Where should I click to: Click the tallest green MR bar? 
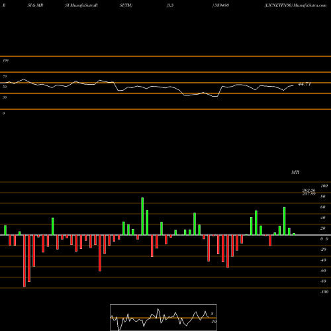click(142, 216)
